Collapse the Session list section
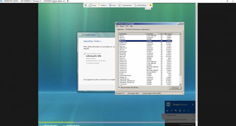The width and height of the screenshot is (236, 126). coord(166,115)
